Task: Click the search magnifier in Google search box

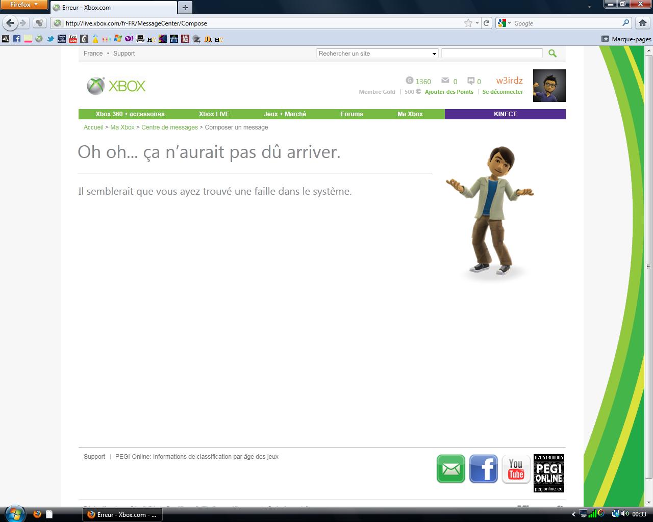Action: tap(625, 23)
